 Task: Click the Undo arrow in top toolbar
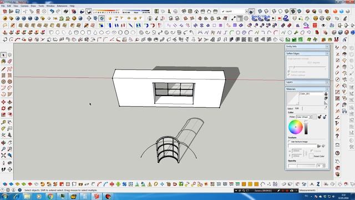52,11
